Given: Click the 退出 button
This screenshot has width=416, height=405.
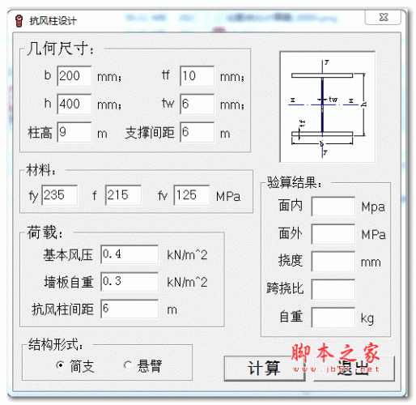Looking at the screenshot, I should (x=354, y=368).
